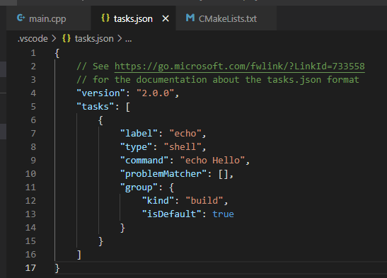Image resolution: width=387 pixels, height=278 pixels.
Task: Click the "command" key text
Action: click(x=144, y=161)
